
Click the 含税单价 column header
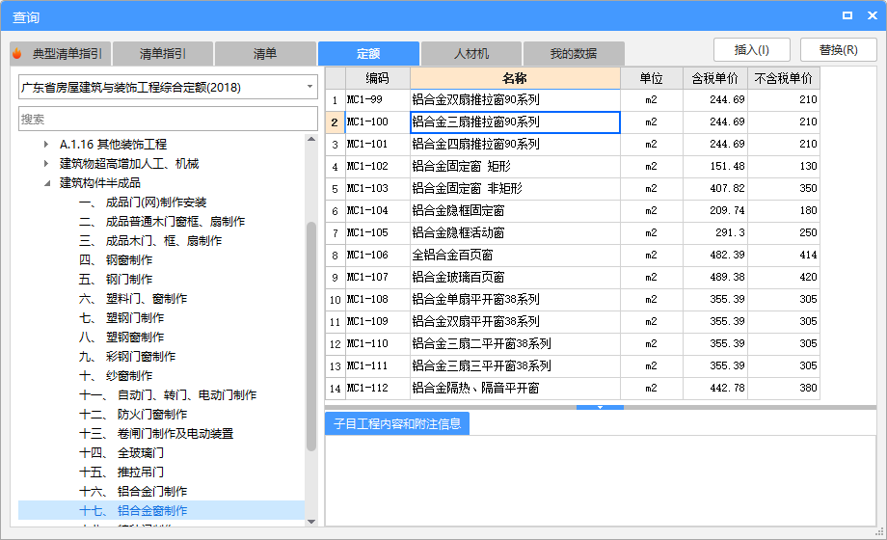tap(715, 78)
